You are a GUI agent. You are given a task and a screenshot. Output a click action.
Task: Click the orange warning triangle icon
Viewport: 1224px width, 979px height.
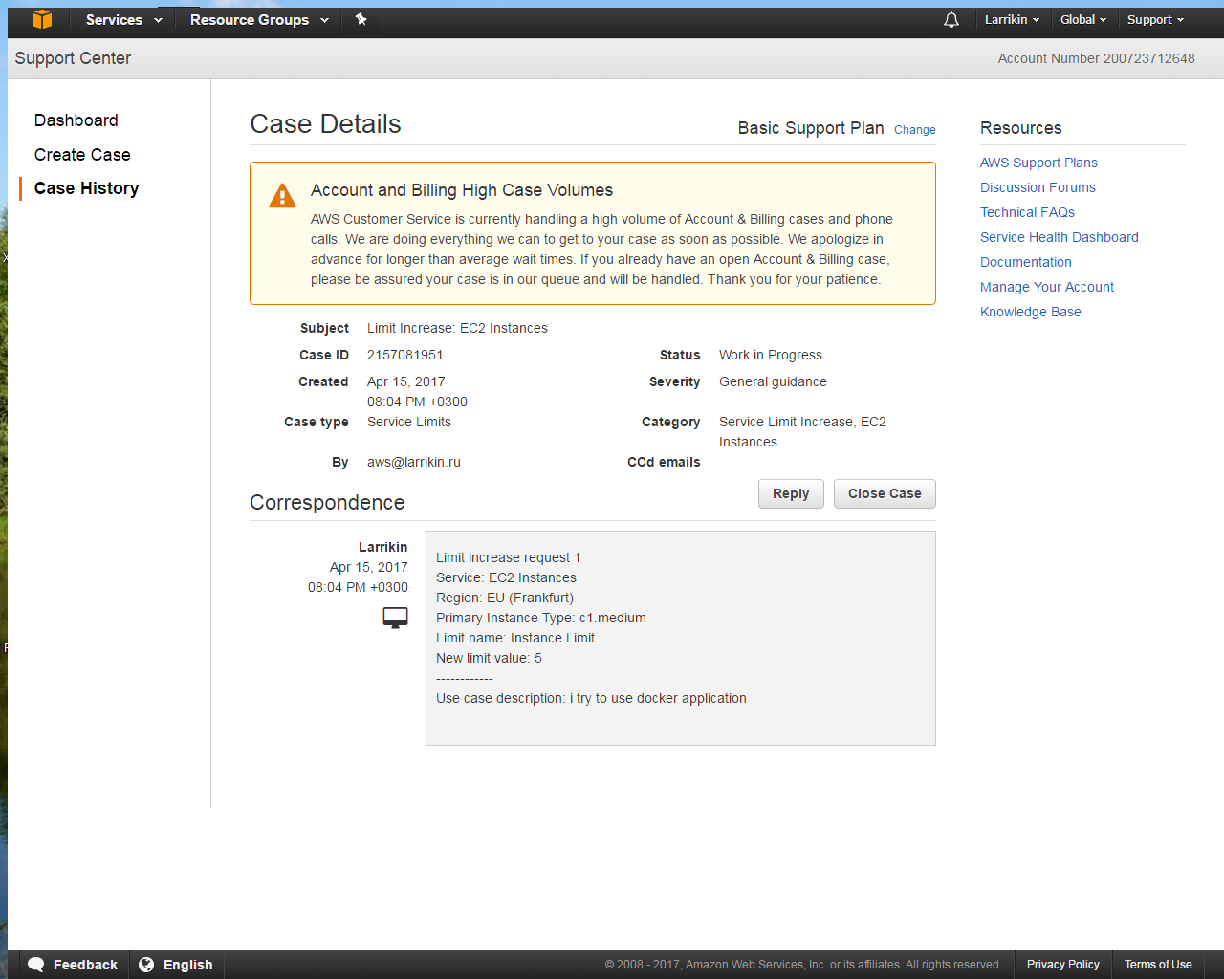pyautogui.click(x=282, y=196)
